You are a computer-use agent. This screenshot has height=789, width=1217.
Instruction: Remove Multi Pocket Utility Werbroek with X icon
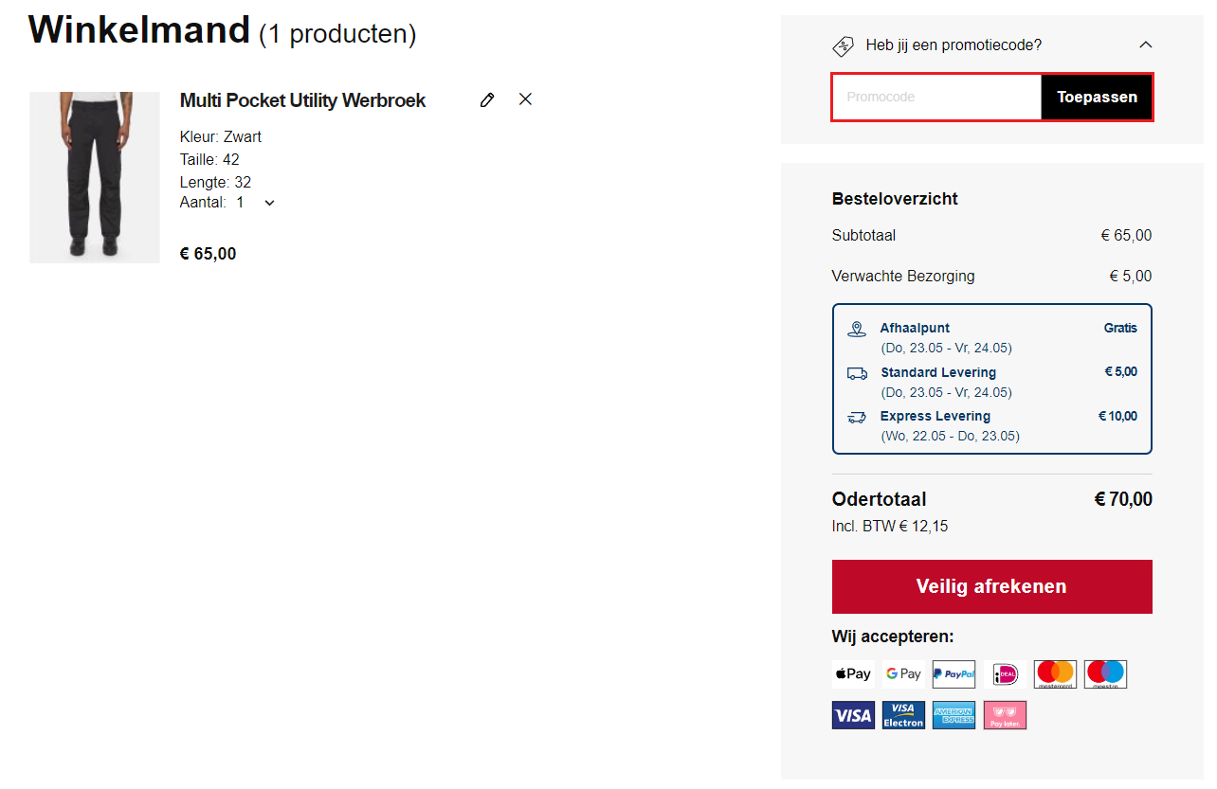pyautogui.click(x=526, y=99)
